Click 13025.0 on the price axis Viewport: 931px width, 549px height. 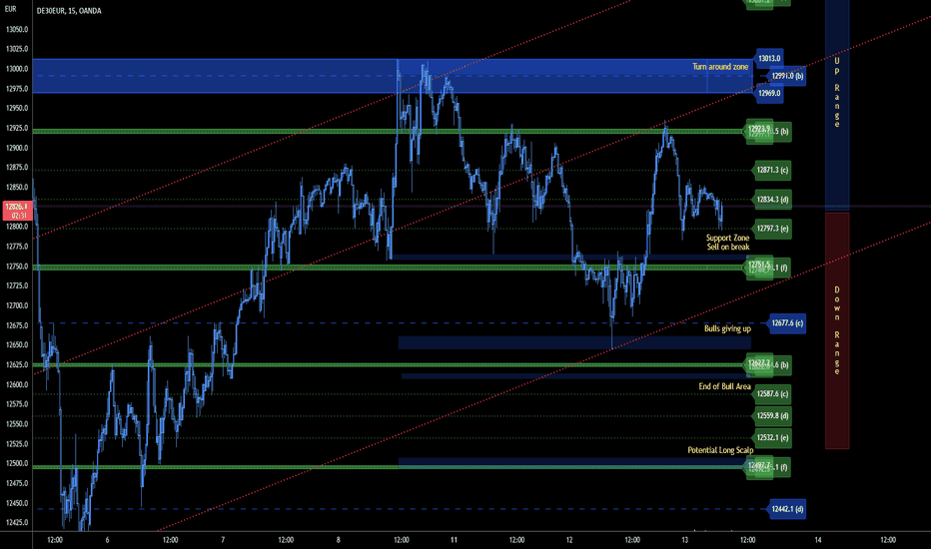(x=17, y=49)
